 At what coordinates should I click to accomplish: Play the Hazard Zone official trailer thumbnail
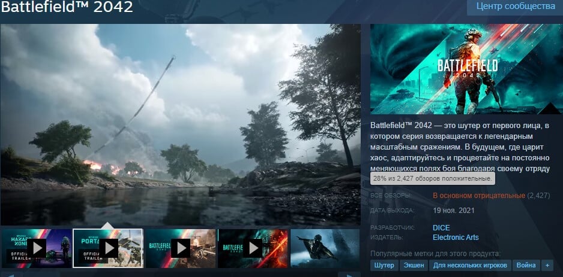36,248
